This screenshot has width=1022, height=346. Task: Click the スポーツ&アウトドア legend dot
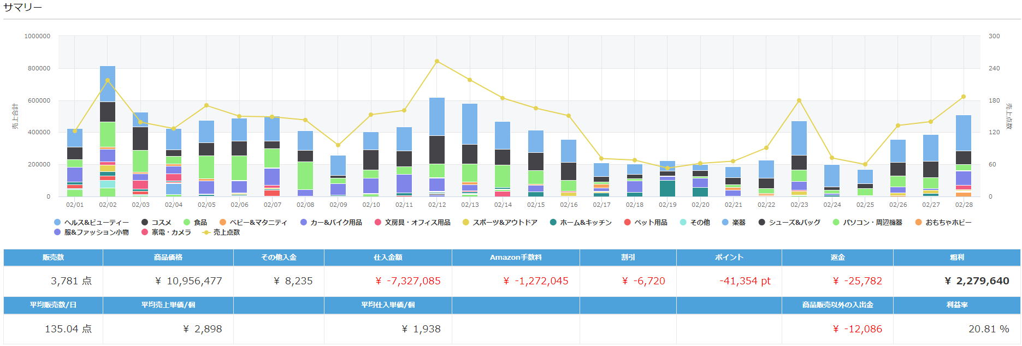click(x=466, y=223)
